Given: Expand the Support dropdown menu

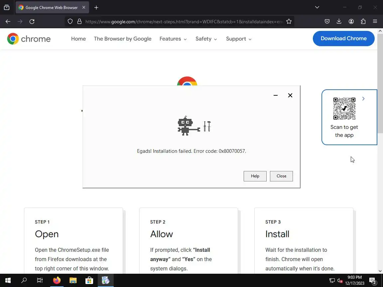Looking at the screenshot, I should (x=239, y=39).
